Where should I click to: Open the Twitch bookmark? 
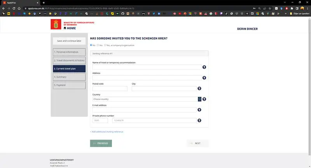tap(221, 14)
